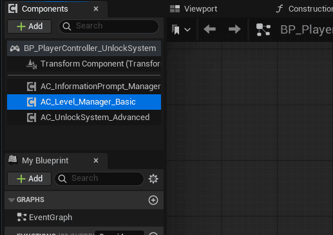Select the Transform Component row

point(84,64)
